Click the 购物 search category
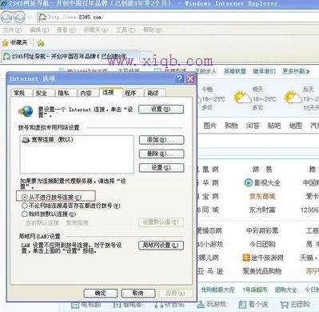This screenshot has width=319, height=312. pyautogui.click(x=231, y=126)
